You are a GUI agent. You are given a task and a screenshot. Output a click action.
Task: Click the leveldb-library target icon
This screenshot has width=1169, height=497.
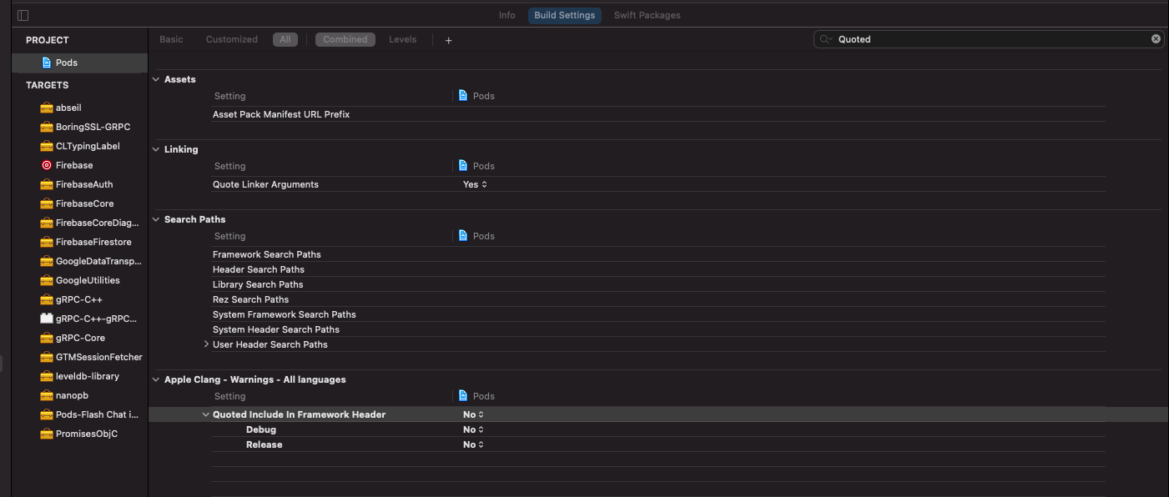[47, 376]
